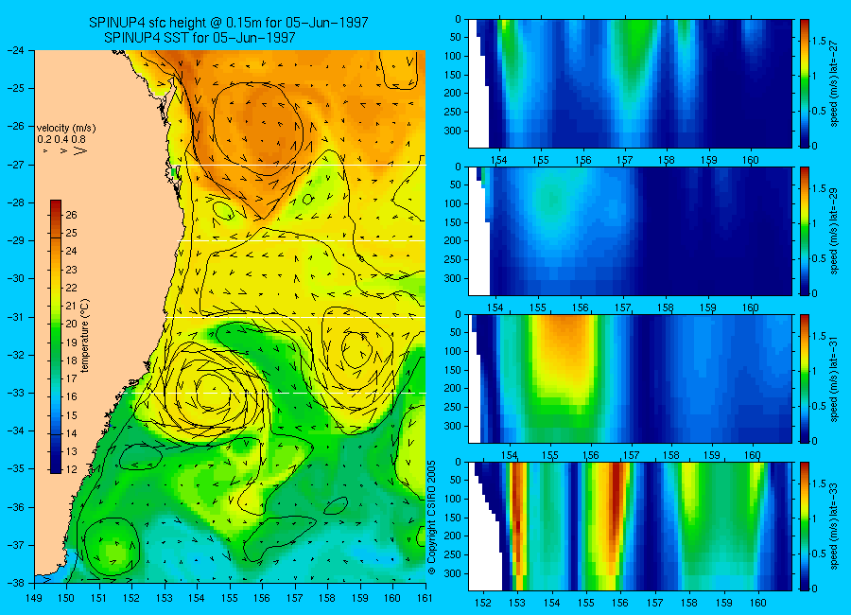Click the speed colorbar for lat=-29 section
This screenshot has height=615, width=851.
tap(804, 231)
